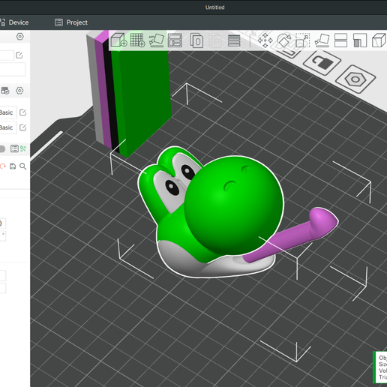Select the Support painting tool
387x387 pixels.
(360, 40)
